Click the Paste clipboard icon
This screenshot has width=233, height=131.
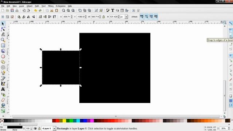point(56,11)
